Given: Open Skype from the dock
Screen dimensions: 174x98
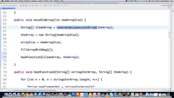Looking at the screenshot, I should 111,94.
